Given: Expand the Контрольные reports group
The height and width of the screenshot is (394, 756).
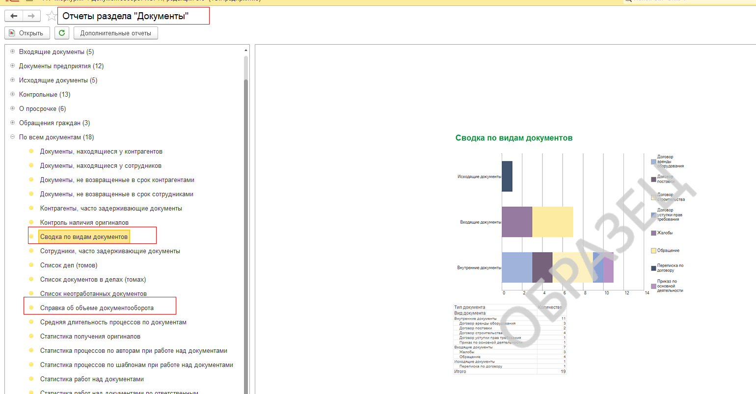Looking at the screenshot, I should (x=13, y=95).
